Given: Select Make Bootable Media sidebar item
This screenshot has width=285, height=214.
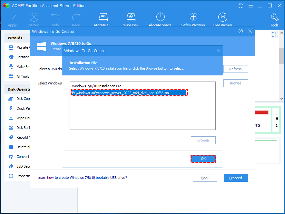Looking at the screenshot, I should point(19,67).
